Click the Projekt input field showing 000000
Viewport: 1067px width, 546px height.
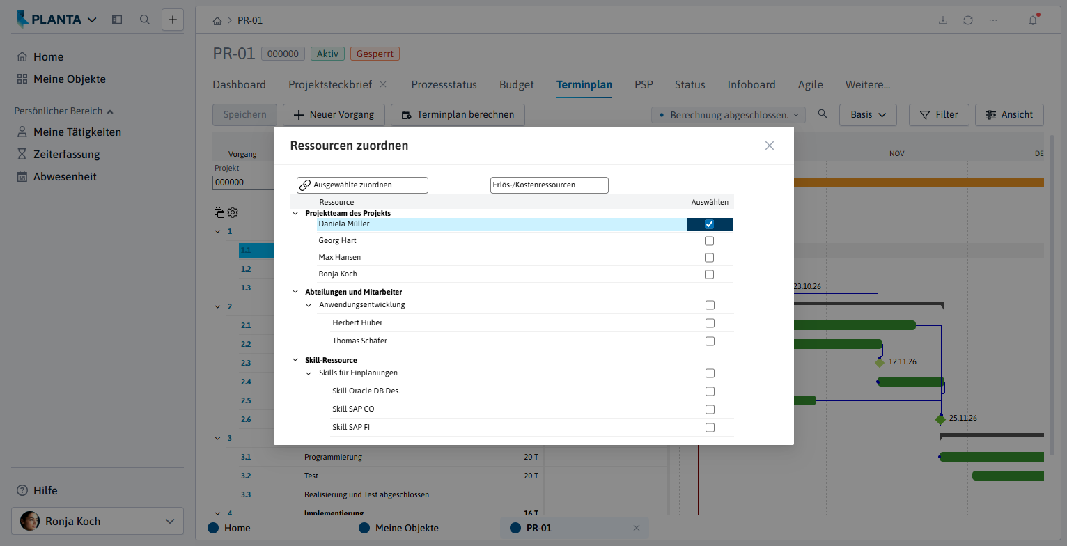point(243,182)
